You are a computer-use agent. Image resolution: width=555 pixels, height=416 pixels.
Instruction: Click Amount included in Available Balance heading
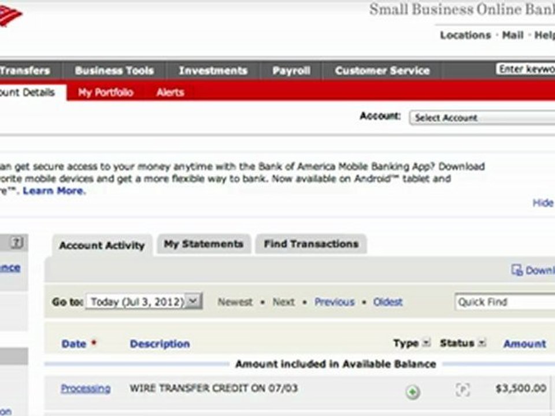pos(335,364)
